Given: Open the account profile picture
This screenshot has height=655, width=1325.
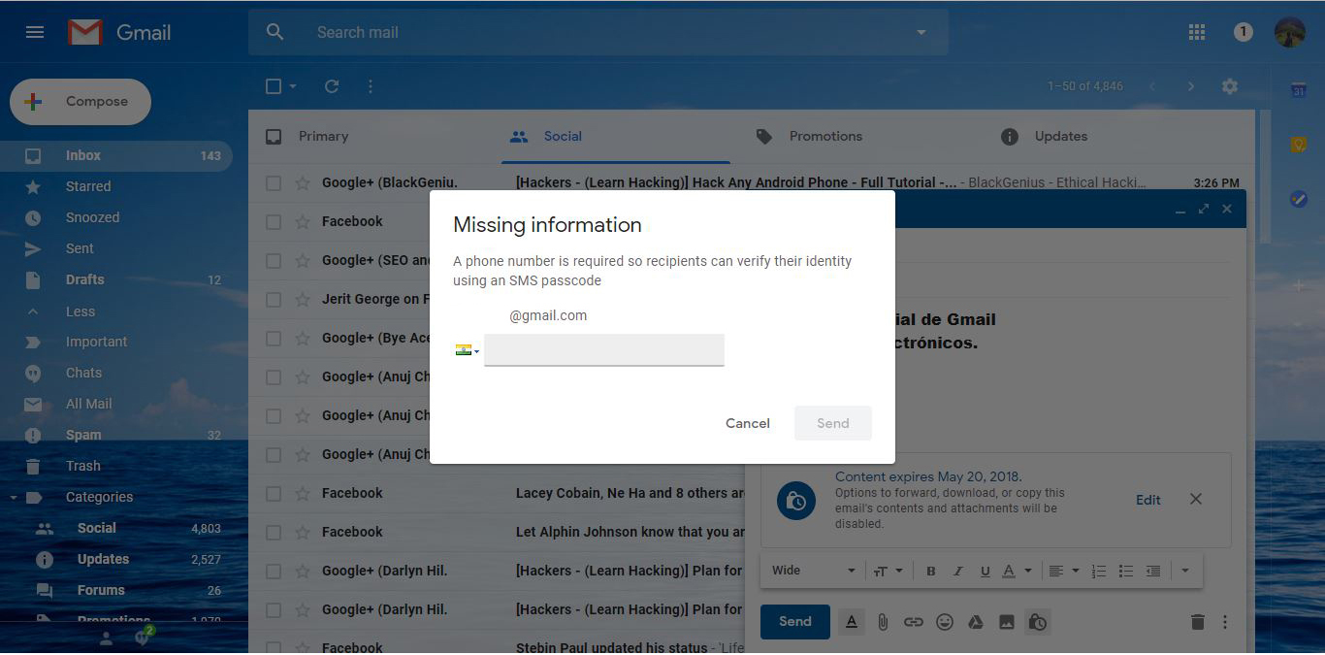Looking at the screenshot, I should click(x=1290, y=32).
